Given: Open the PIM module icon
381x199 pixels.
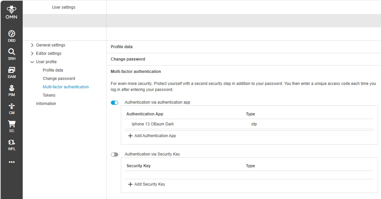Looking at the screenshot, I should 12,90.
